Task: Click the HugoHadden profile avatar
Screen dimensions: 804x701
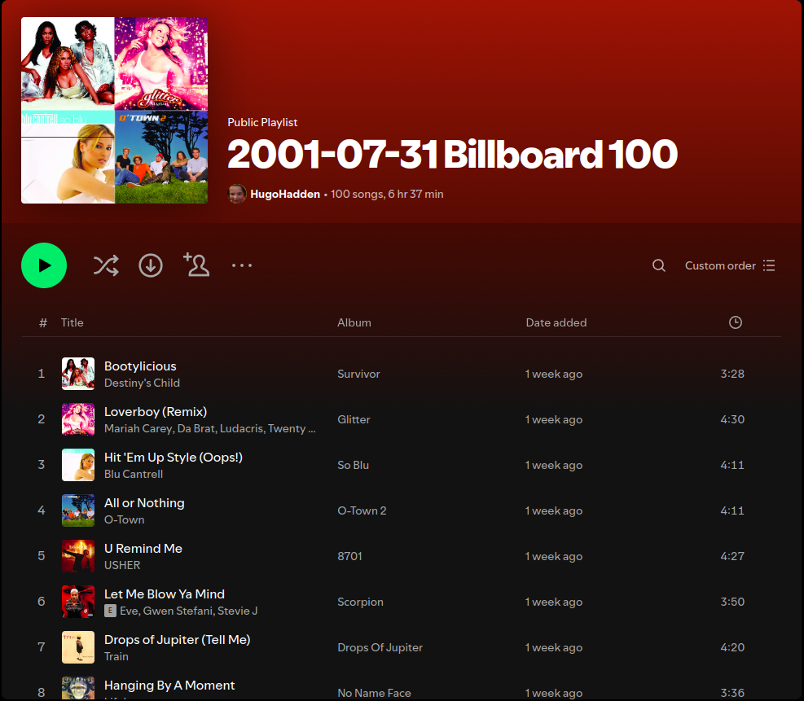Action: pyautogui.click(x=237, y=194)
